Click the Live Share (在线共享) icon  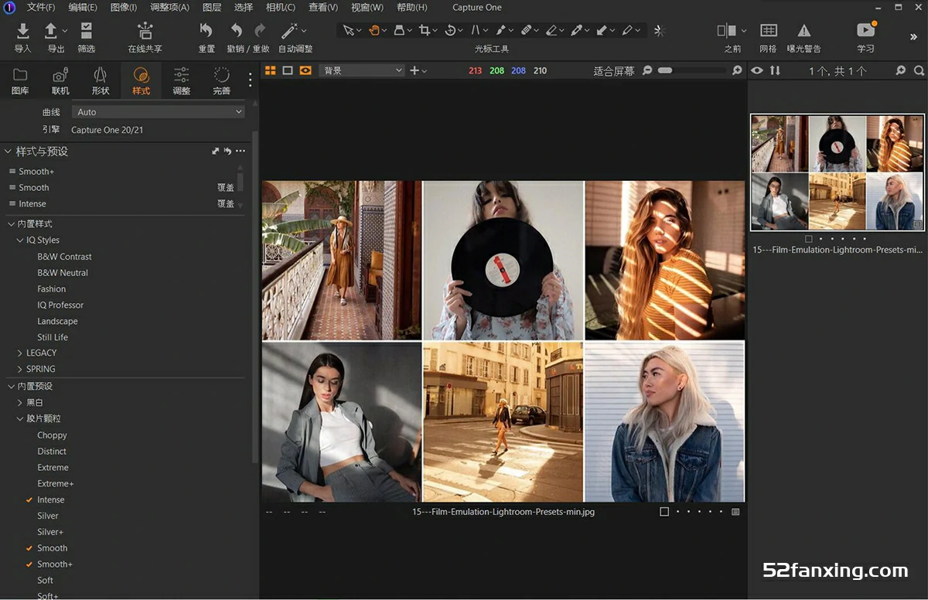145,31
